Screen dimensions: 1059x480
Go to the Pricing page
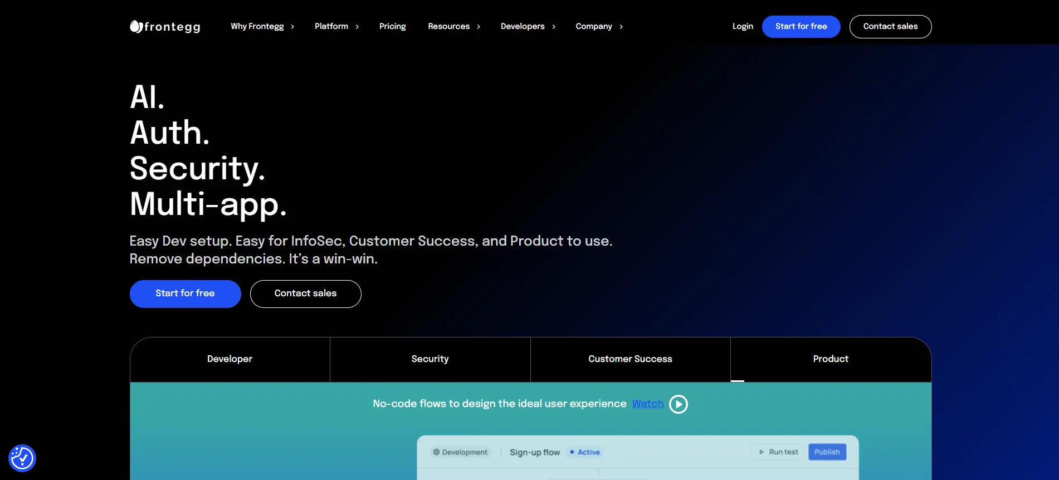[392, 27]
